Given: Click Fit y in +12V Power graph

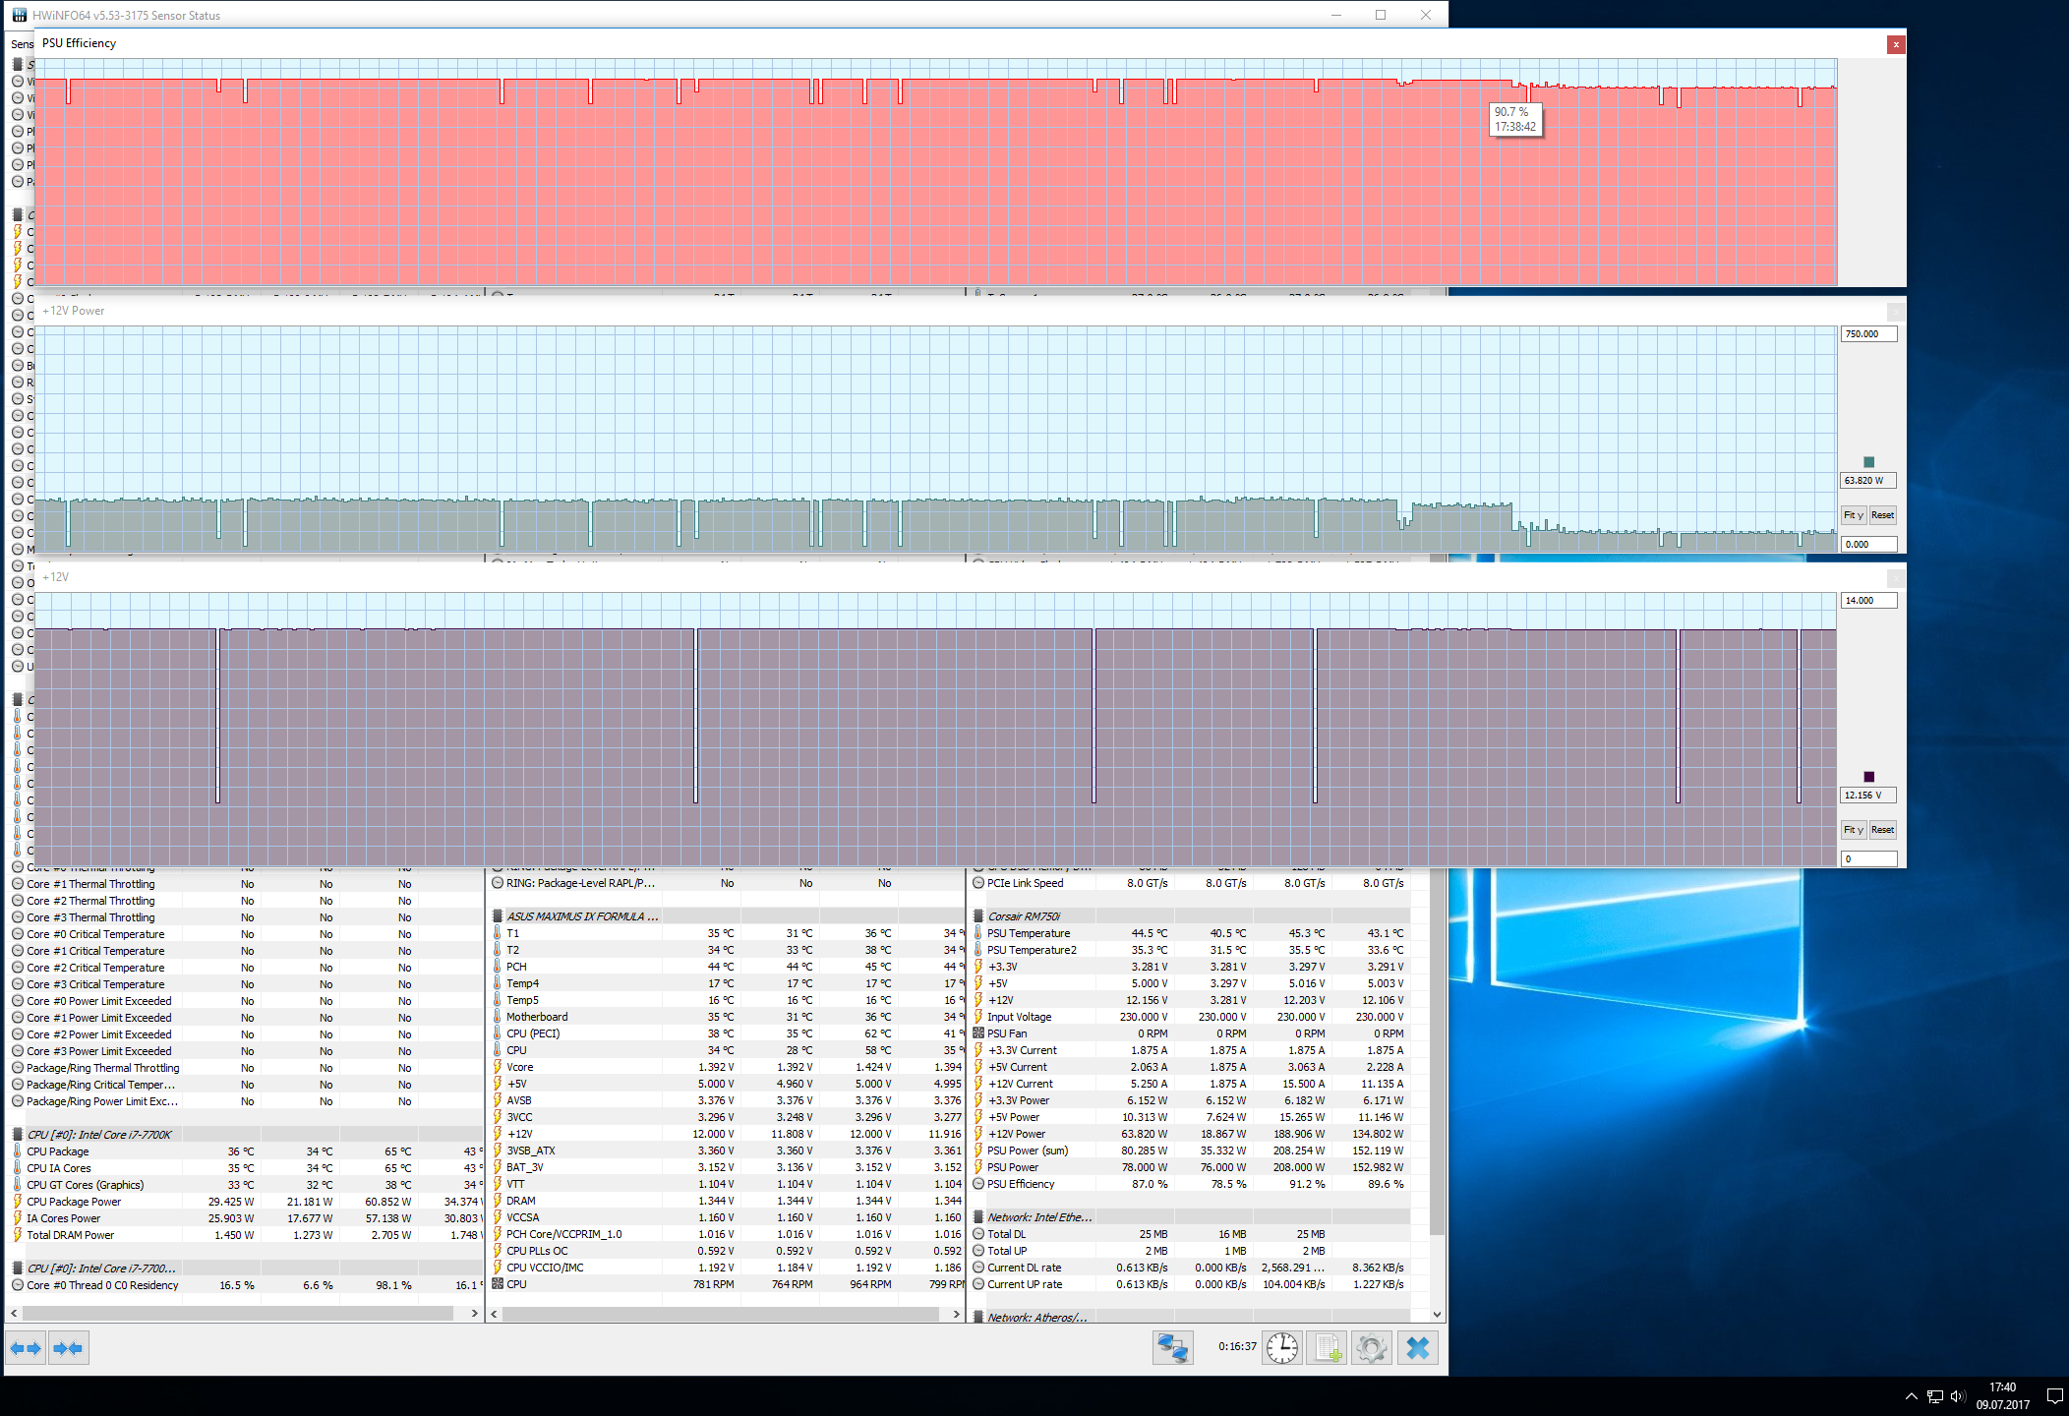Looking at the screenshot, I should 1853,515.
